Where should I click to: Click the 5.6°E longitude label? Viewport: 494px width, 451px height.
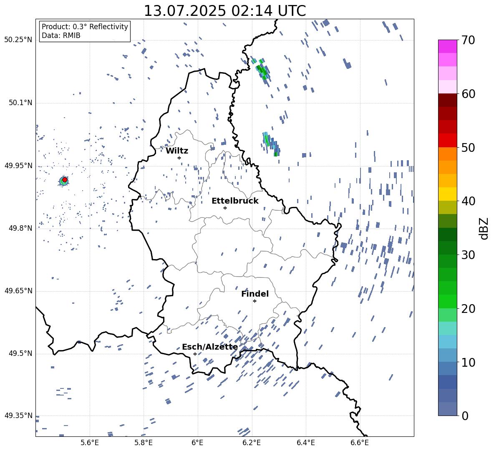coord(90,443)
